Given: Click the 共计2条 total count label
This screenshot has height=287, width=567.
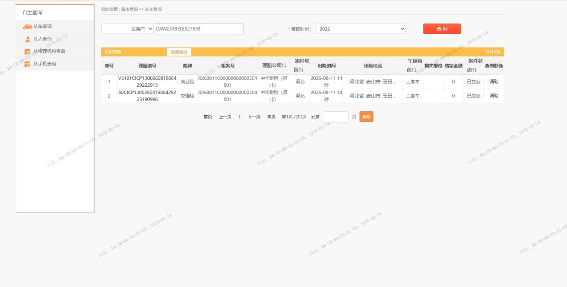Looking at the screenshot, I should click(x=493, y=52).
